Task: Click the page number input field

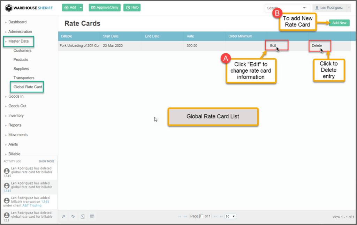Action: pos(201,216)
